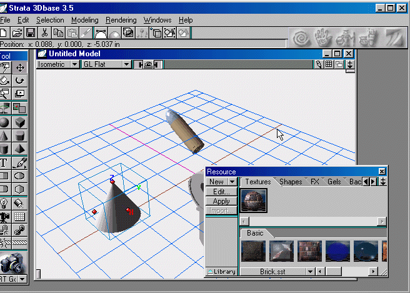This screenshot has height=293, width=410.
Task: Select the brick wall texture thumbnail
Action: (x=309, y=251)
